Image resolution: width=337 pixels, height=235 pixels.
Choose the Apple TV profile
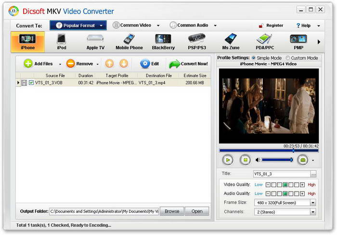pyautogui.click(x=95, y=42)
